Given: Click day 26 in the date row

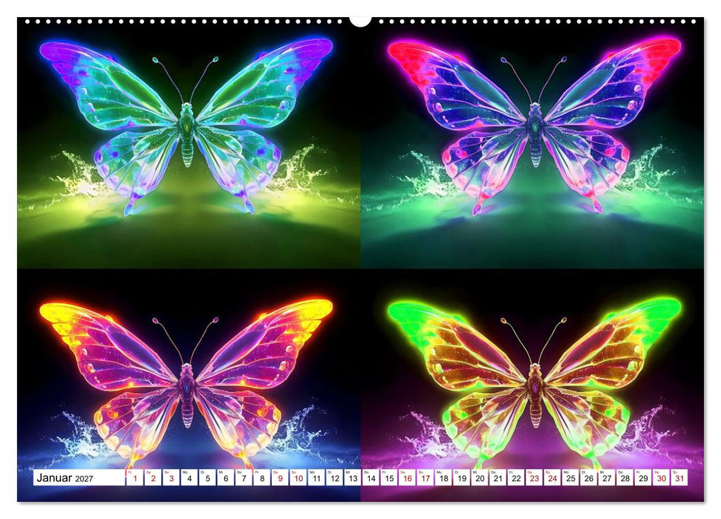Looking at the screenshot, I should click(589, 477).
